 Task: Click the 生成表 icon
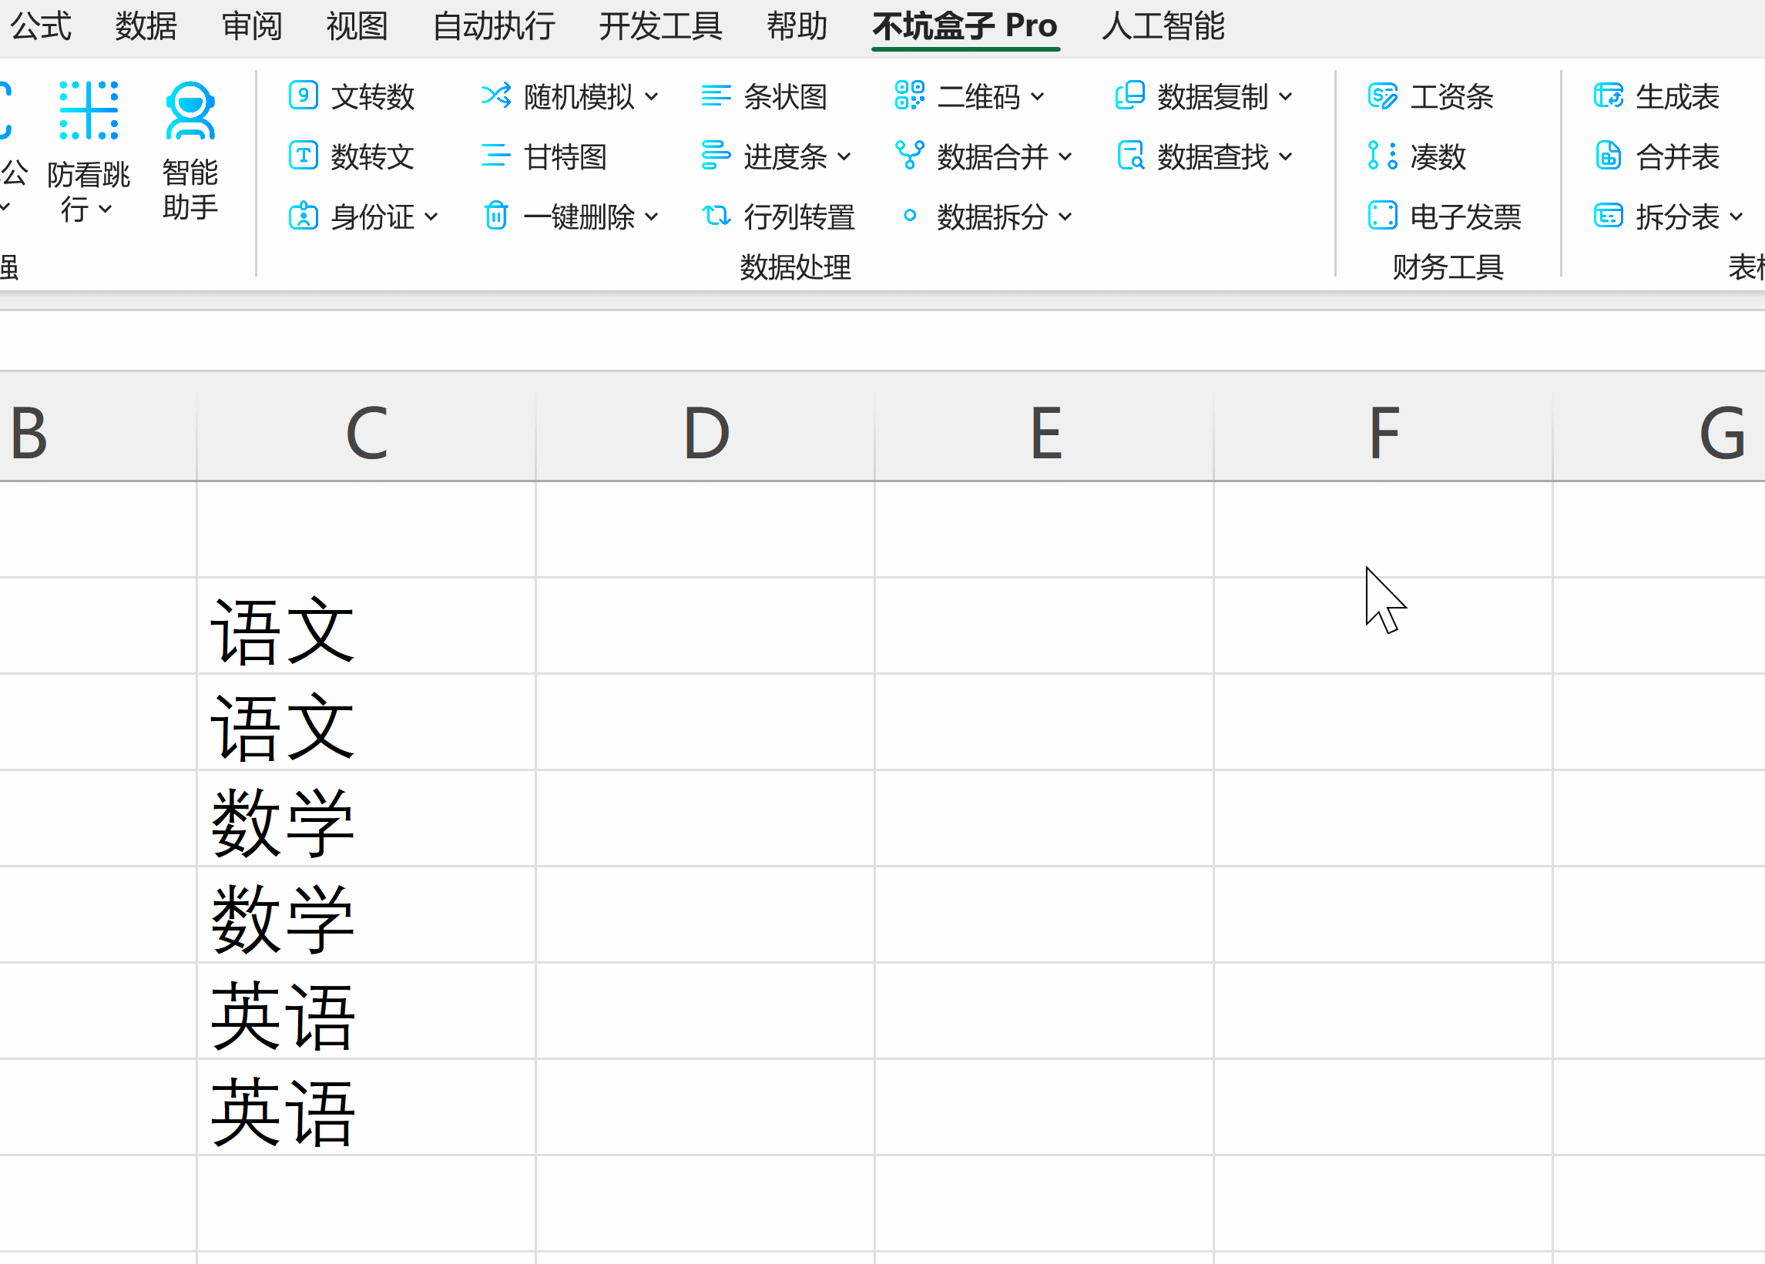pos(1608,96)
